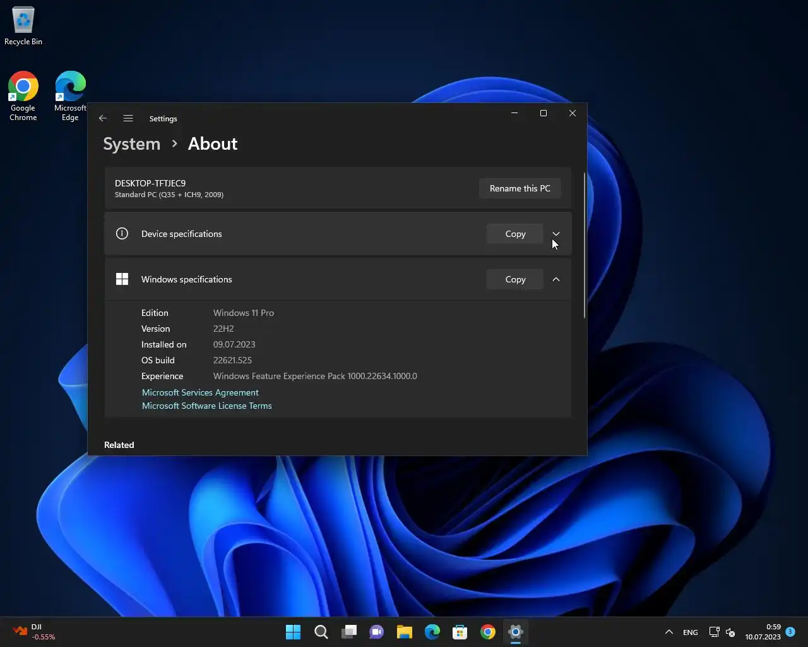Viewport: 808px width, 647px height.
Task: Go back using the Settings back arrow
Action: click(103, 118)
